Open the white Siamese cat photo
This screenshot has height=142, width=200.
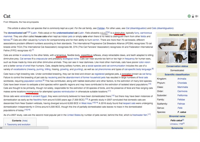[163, 57]
